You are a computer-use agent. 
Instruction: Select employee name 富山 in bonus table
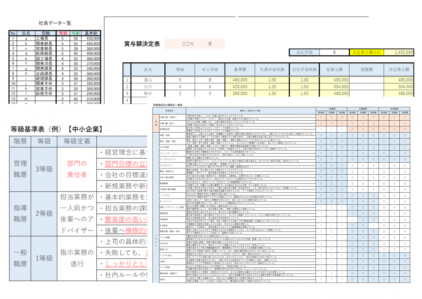[x=148, y=80]
